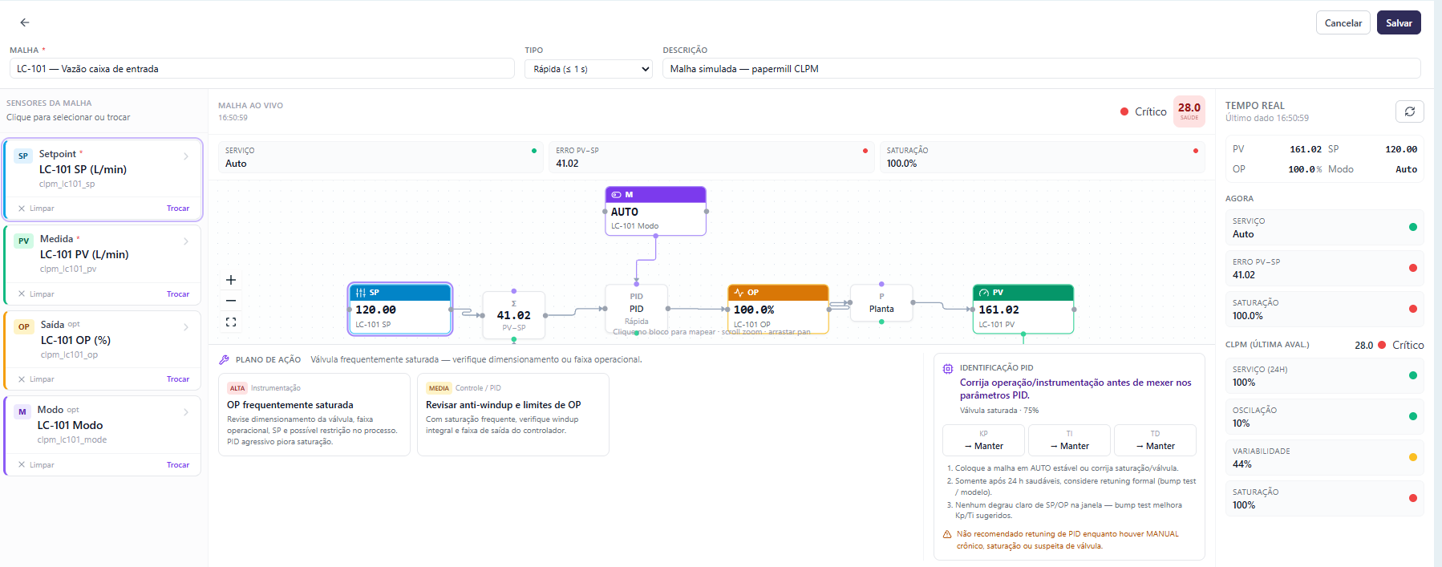
Task: Click the TD Manter box
Action: tap(1155, 440)
